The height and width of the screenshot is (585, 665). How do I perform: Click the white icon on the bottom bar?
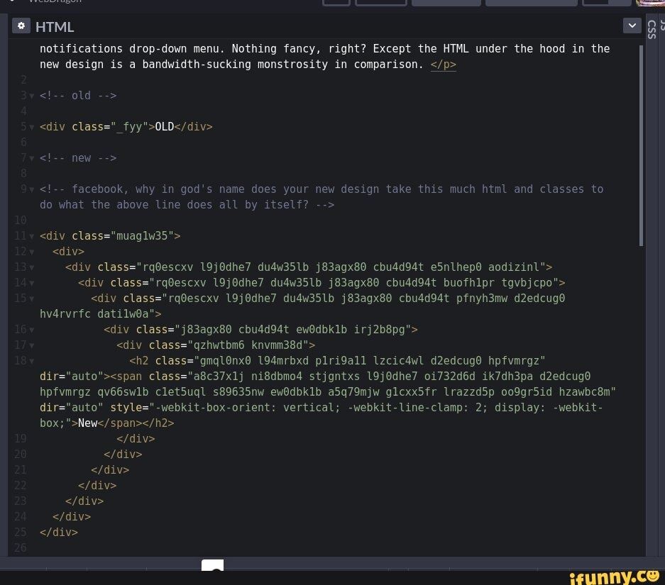212,565
